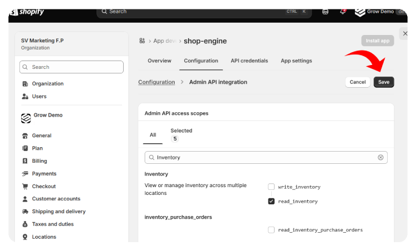The image size is (416, 251).
Task: Select the All scopes tab
Action: click(x=153, y=135)
